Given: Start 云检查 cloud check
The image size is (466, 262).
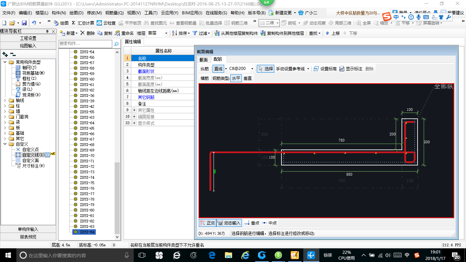Looking at the screenshot, I should (x=106, y=23).
